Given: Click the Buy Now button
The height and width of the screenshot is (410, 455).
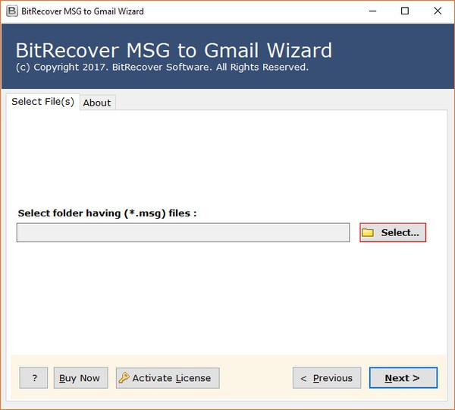Looking at the screenshot, I should click(80, 378).
